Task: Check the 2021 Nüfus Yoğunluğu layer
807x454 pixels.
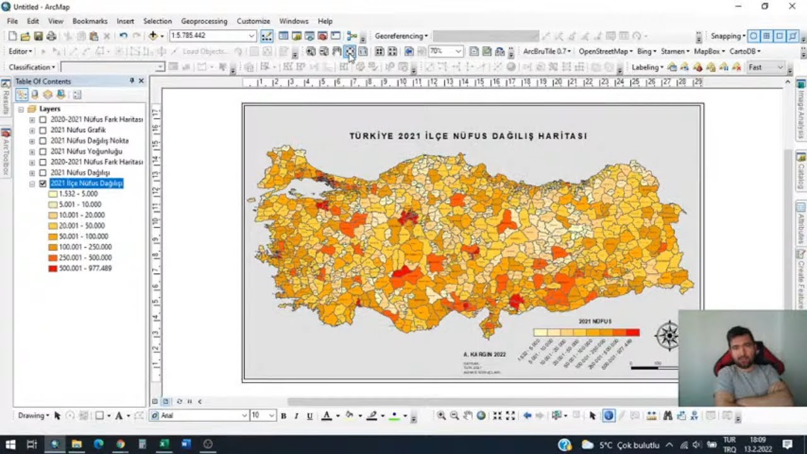Action: pyautogui.click(x=43, y=151)
